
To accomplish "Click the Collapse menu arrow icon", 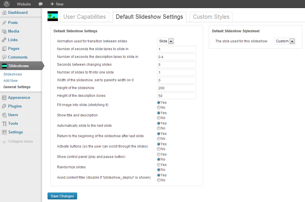I will point(4,141).
